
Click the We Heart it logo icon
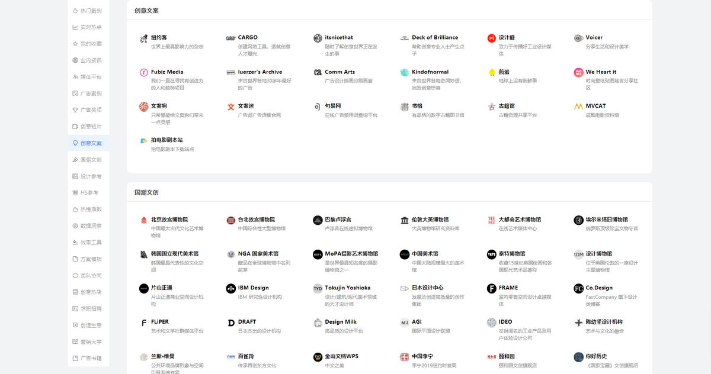pos(579,72)
